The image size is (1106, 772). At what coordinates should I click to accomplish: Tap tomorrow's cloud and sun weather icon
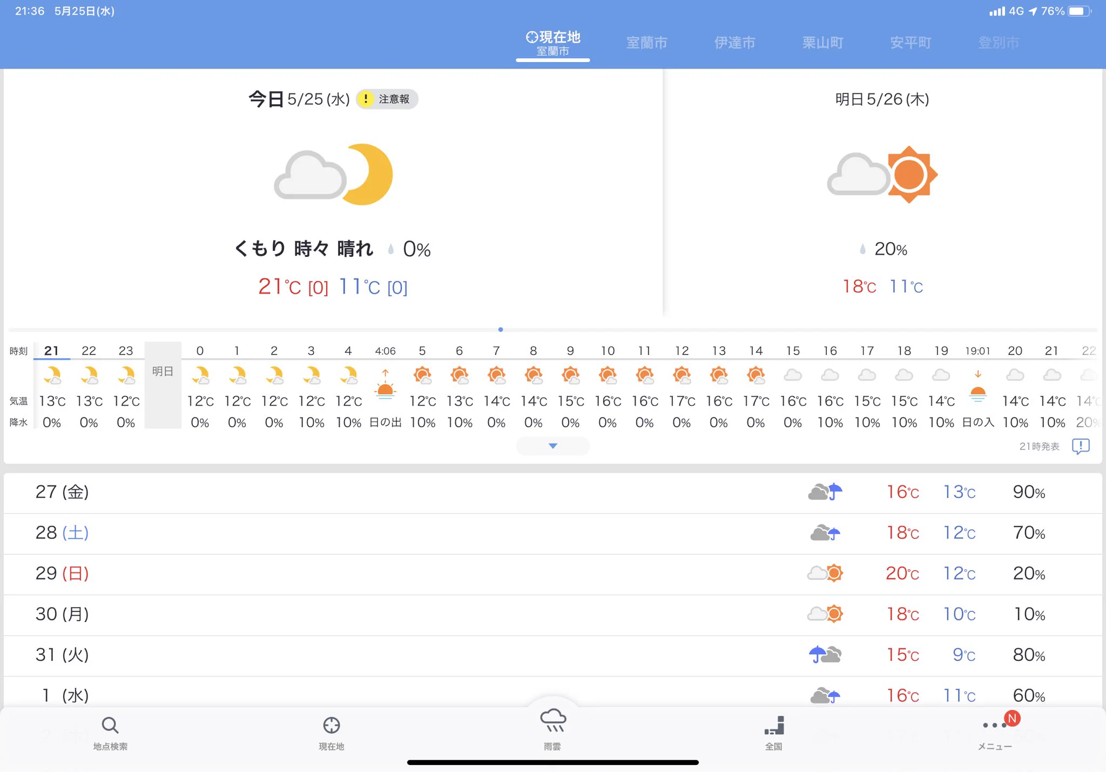pyautogui.click(x=882, y=174)
